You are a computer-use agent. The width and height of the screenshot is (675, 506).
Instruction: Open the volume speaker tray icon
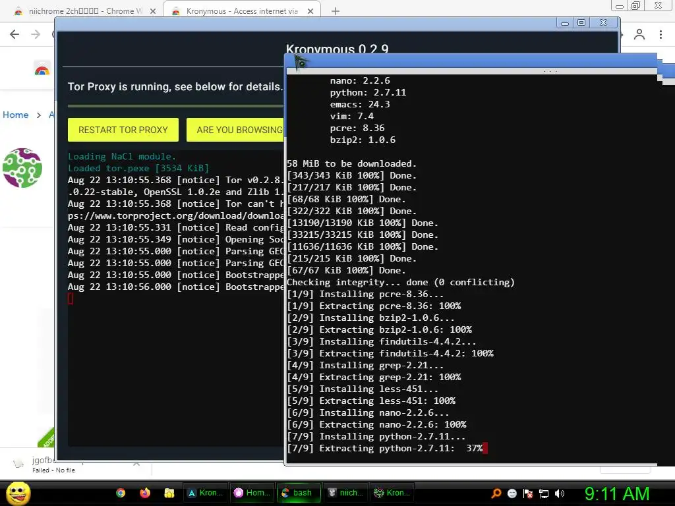(559, 493)
